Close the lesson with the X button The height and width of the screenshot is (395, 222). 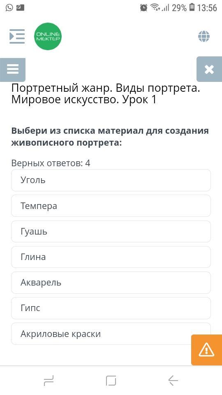209,69
